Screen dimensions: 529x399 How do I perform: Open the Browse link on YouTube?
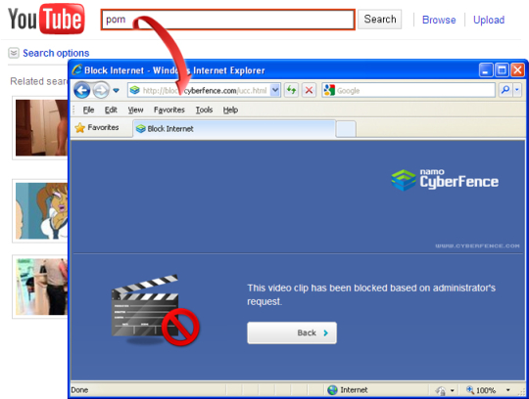point(439,20)
